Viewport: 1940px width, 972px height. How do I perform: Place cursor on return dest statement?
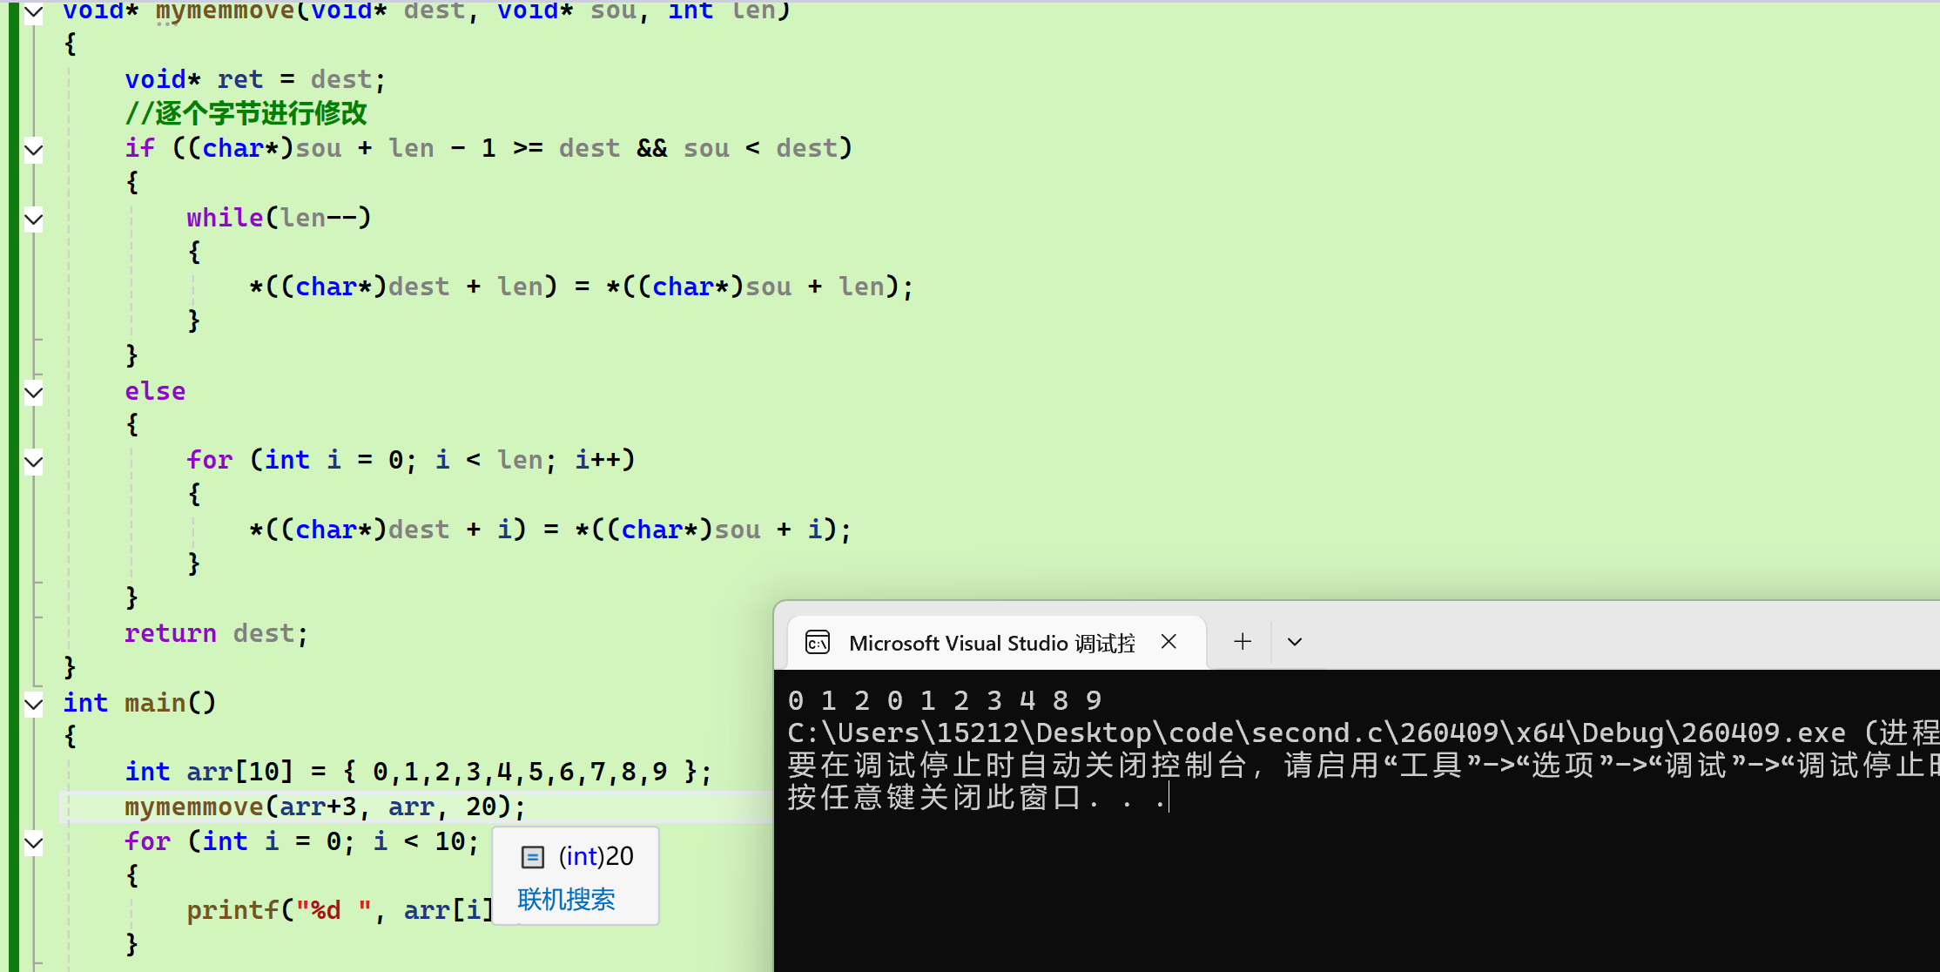point(215,633)
